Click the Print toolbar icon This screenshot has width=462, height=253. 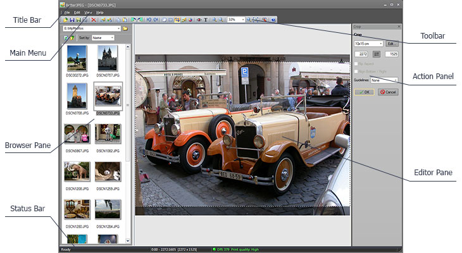[x=85, y=20]
